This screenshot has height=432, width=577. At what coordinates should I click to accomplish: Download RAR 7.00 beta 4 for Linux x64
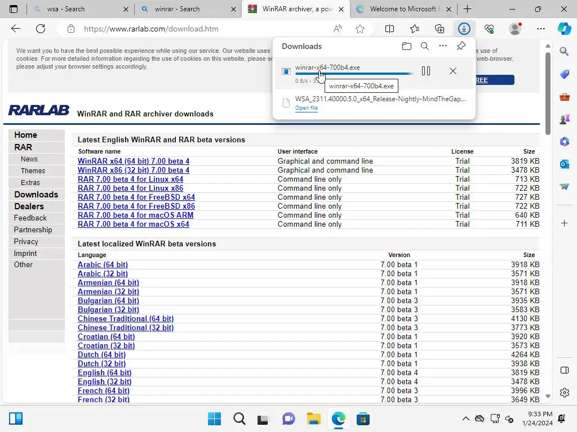click(x=130, y=179)
